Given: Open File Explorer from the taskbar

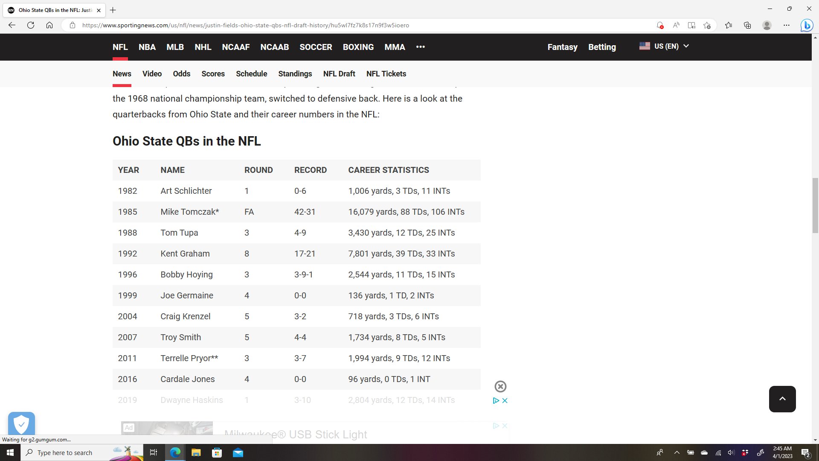Looking at the screenshot, I should click(x=196, y=452).
